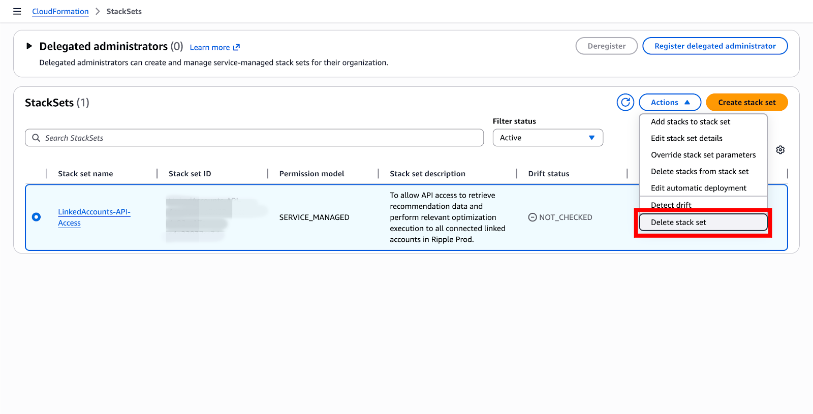813x414 pixels.
Task: Open the Filter status dropdown
Action: click(x=548, y=138)
